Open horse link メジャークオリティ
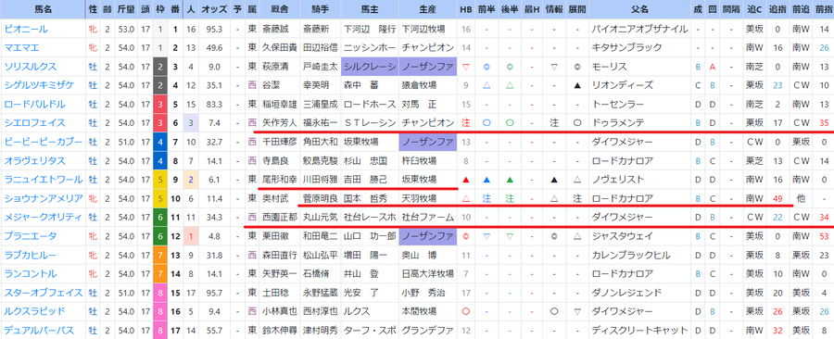Viewport: 834px width, 339px height. pos(44,218)
